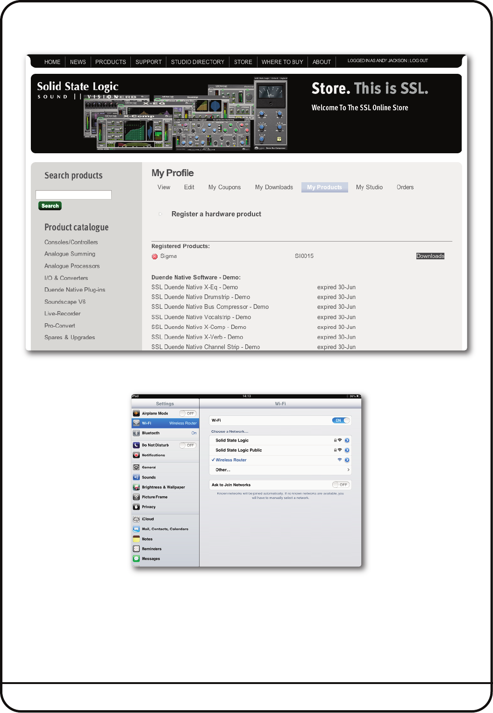Open the iCloud icon in Settings
The width and height of the screenshot is (493, 713).
click(136, 519)
